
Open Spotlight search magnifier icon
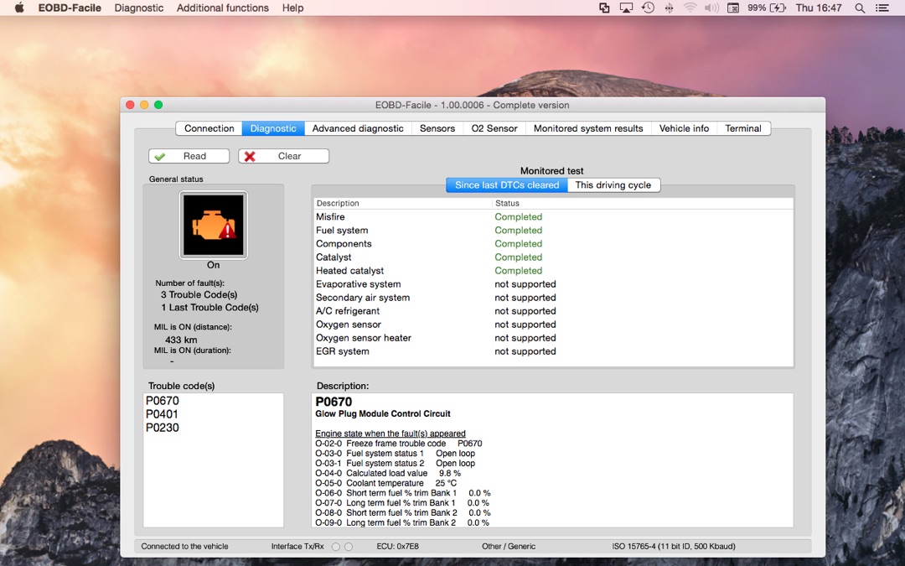[860, 8]
